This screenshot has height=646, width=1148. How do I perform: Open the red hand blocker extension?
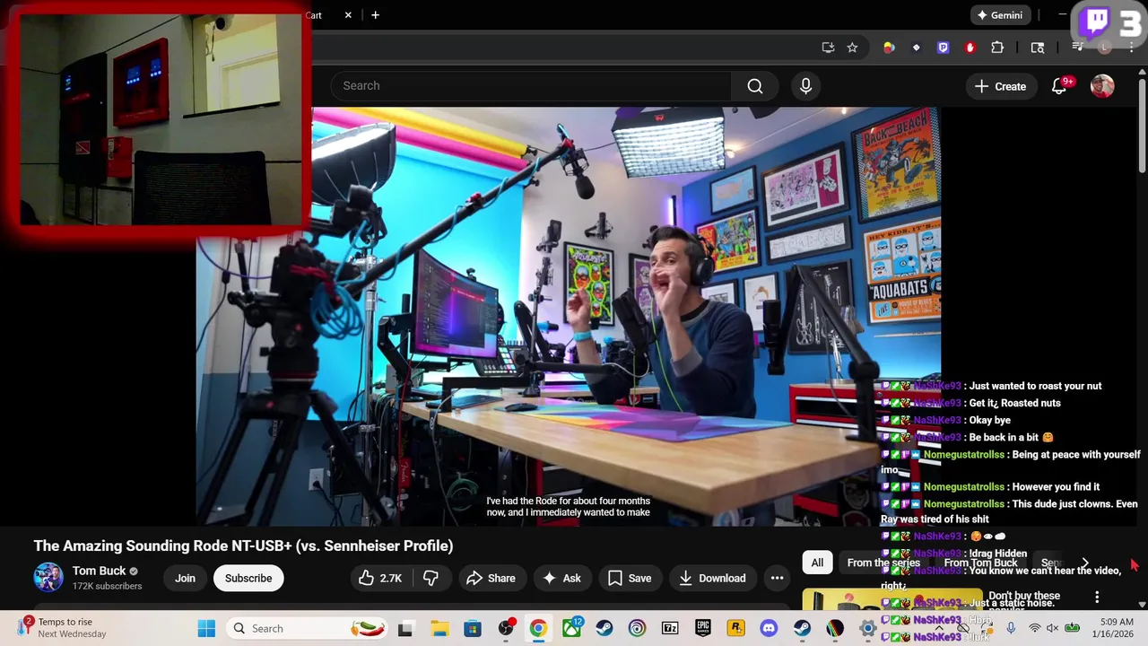970,48
